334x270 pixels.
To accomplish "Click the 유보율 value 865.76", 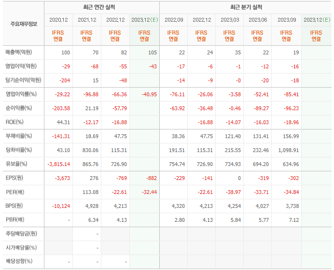I will point(91,164).
